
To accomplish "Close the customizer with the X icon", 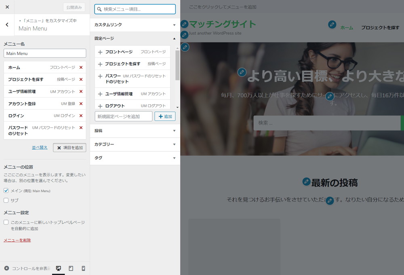I will tap(7, 7).
